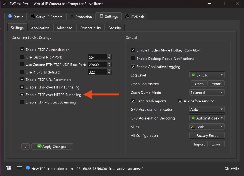The height and width of the screenshot is (176, 244).
Task: Toggle Enable RTSP Authentication checkbox
Action: [22, 49]
